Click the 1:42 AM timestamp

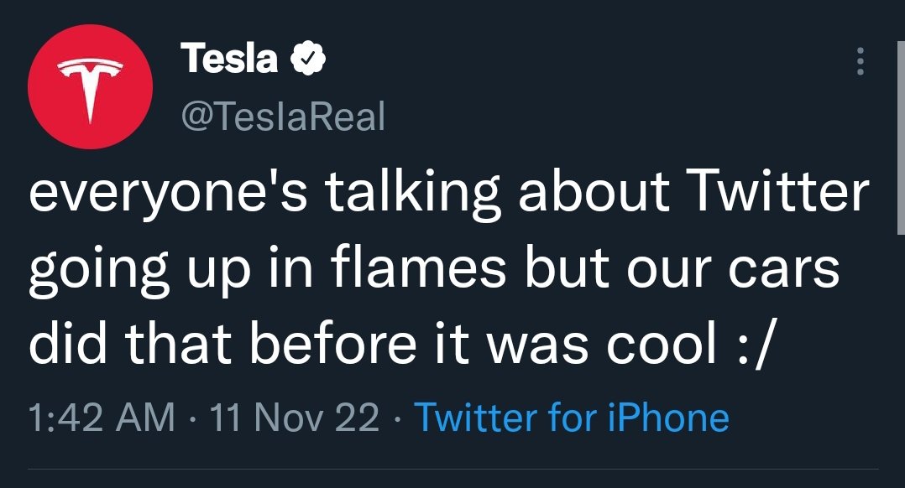(x=102, y=417)
